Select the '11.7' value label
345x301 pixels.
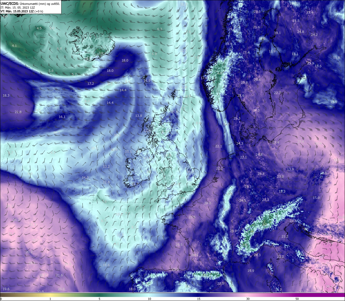coord(278,290)
